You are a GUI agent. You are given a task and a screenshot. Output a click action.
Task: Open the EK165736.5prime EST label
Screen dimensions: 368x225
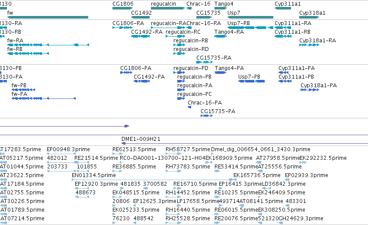point(257,175)
